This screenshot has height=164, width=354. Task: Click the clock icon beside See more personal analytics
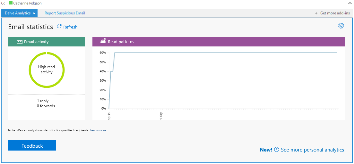(x=277, y=150)
